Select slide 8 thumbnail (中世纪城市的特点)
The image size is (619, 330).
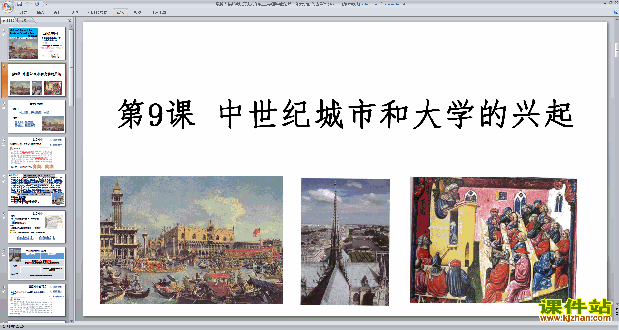pos(37,300)
